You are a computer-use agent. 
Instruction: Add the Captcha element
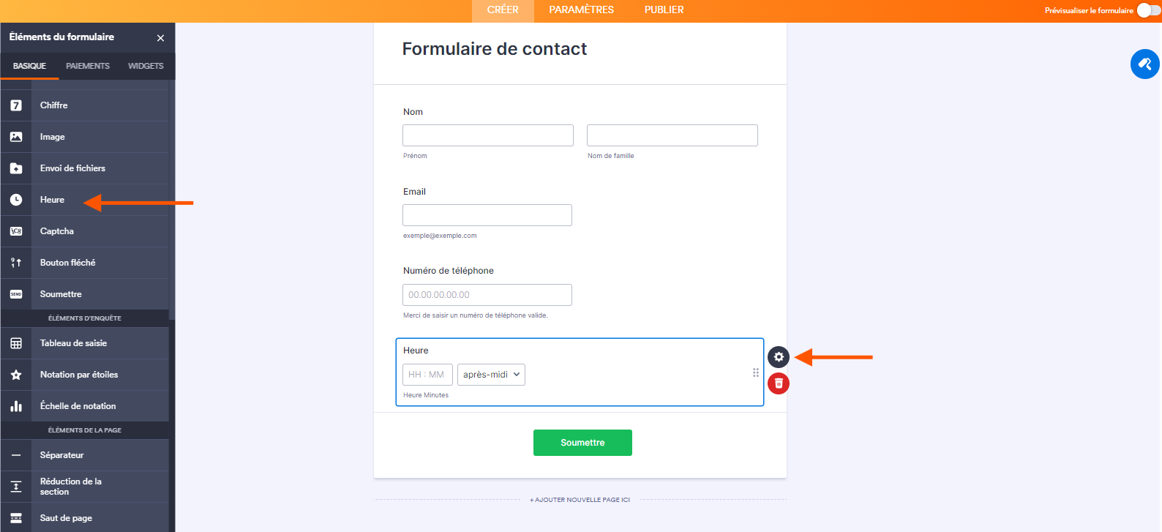tap(85, 231)
